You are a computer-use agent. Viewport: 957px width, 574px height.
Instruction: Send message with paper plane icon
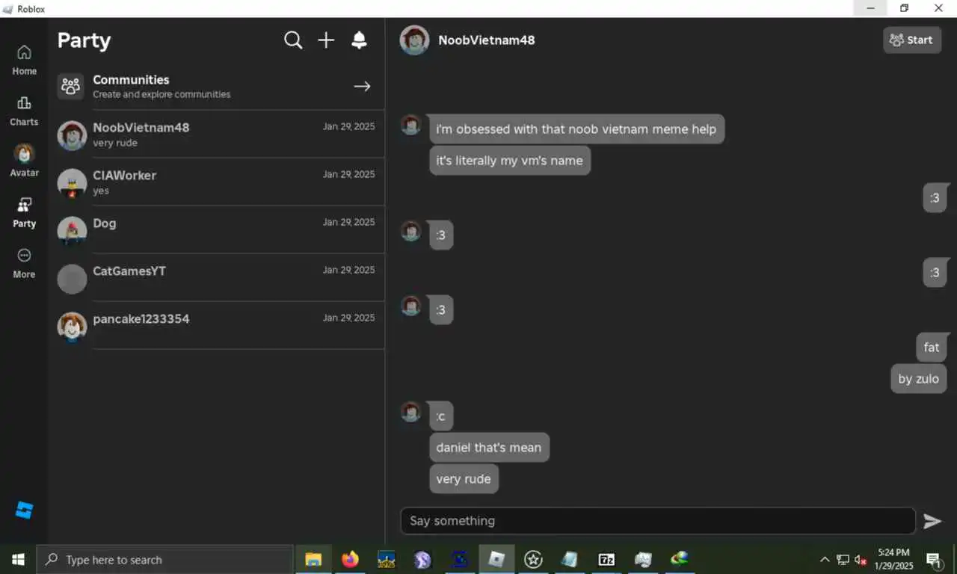tap(932, 521)
